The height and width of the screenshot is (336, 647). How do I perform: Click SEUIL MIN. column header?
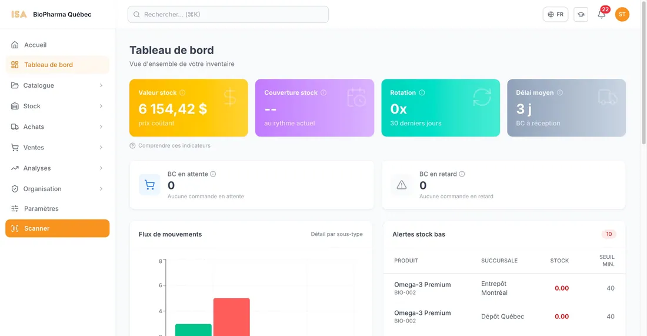coord(606,261)
